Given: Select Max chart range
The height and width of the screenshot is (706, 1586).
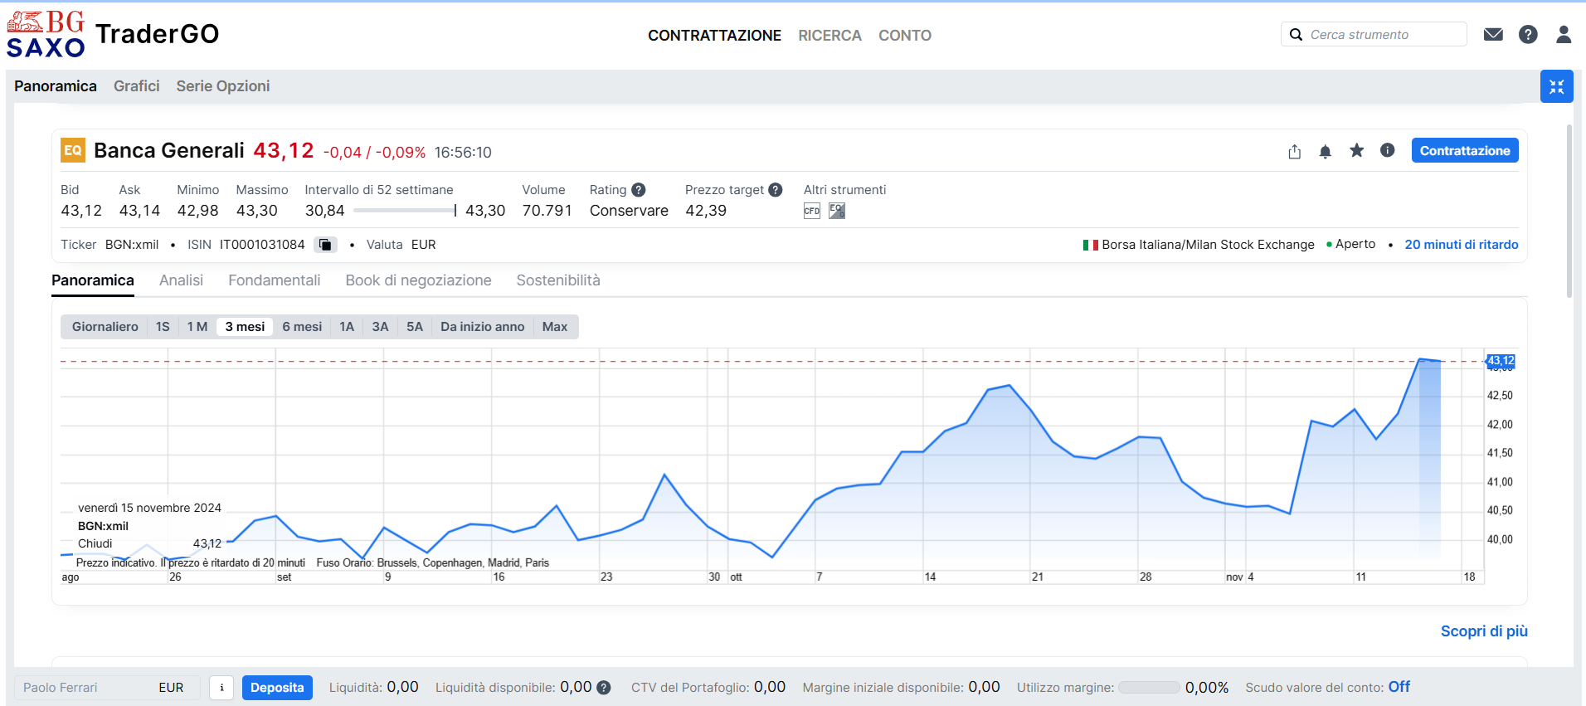Looking at the screenshot, I should pos(555,327).
